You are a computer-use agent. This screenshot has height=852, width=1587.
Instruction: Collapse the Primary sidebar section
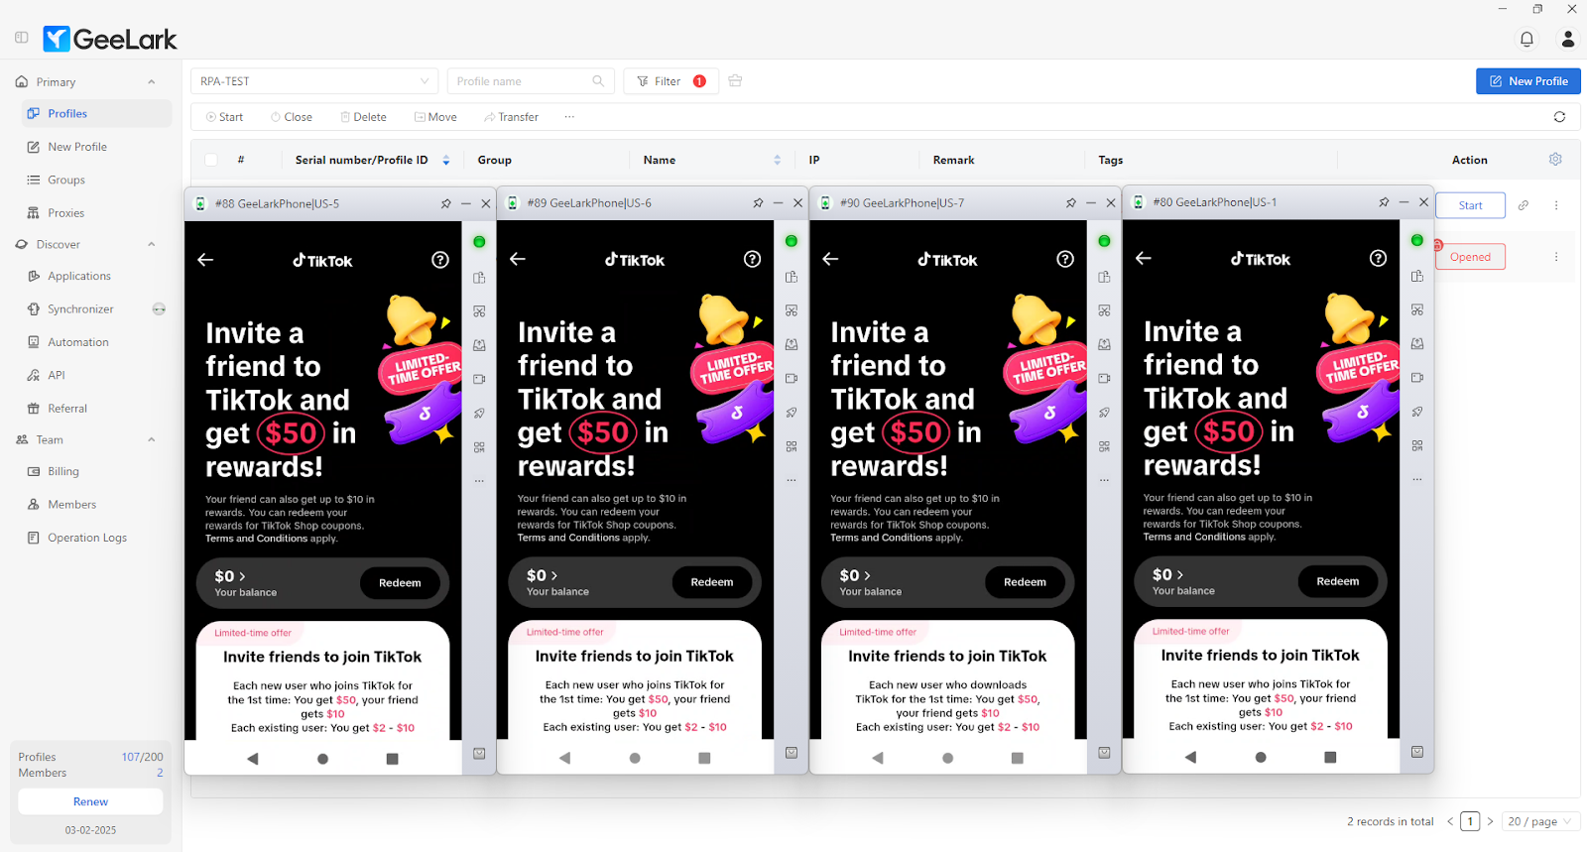152,82
